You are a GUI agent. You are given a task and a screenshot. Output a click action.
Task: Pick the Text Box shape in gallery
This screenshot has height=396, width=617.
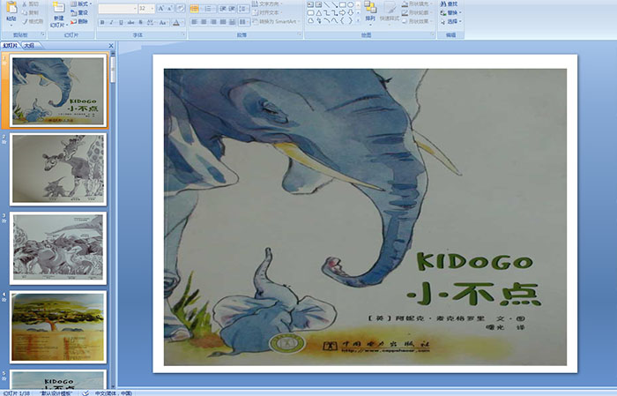310,4
